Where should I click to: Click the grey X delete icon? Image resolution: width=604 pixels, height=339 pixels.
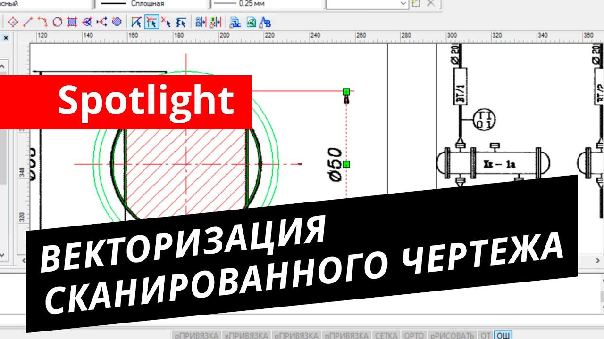point(430,3)
